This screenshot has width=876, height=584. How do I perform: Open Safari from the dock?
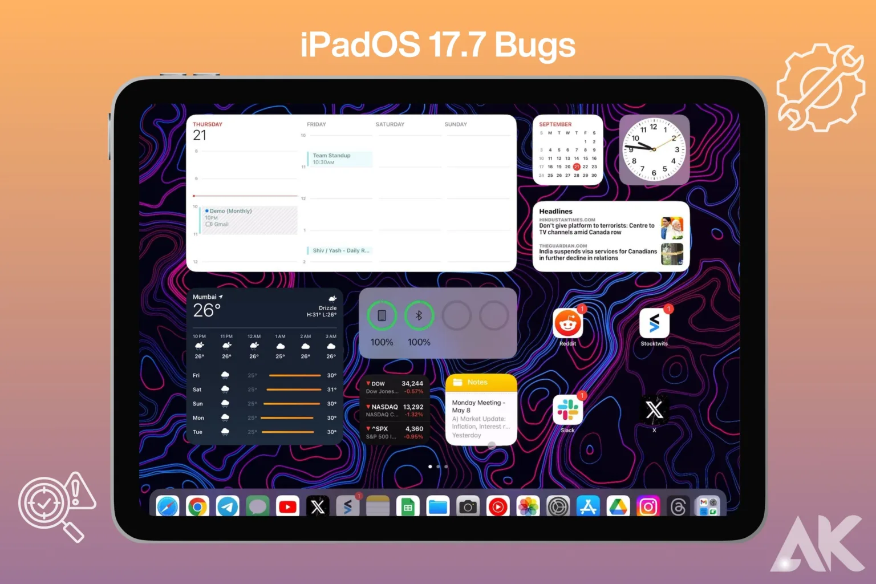(x=168, y=506)
